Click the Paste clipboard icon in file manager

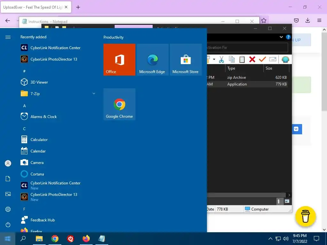(x=242, y=60)
